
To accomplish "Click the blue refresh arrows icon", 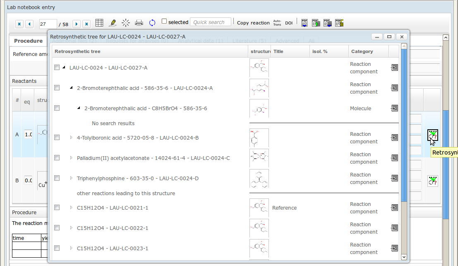I will (x=152, y=23).
